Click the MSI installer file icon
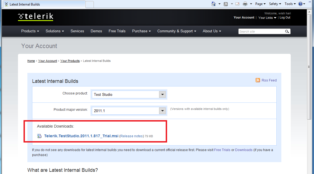This screenshot has width=314, height=174. coord(39,136)
